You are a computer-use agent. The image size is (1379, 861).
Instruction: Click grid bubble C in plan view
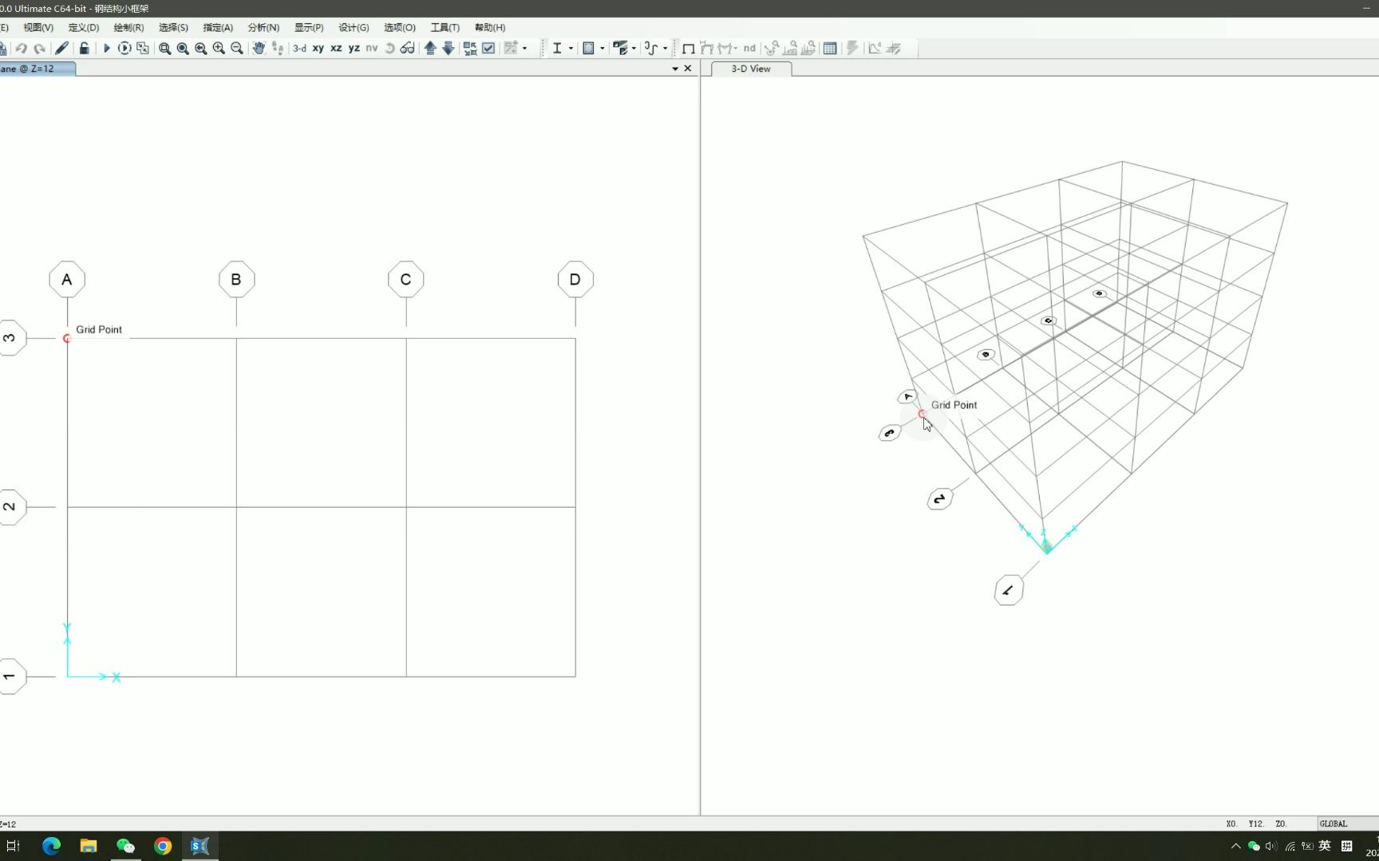tap(405, 280)
